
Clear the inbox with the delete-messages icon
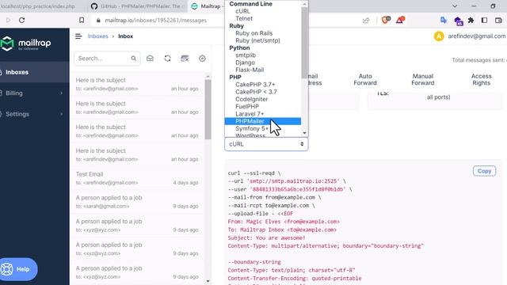pos(185,59)
